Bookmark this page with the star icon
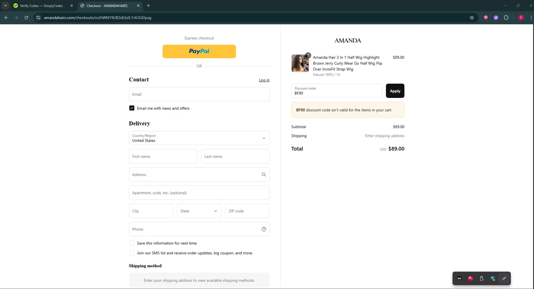The width and height of the screenshot is (534, 289). tap(472, 17)
